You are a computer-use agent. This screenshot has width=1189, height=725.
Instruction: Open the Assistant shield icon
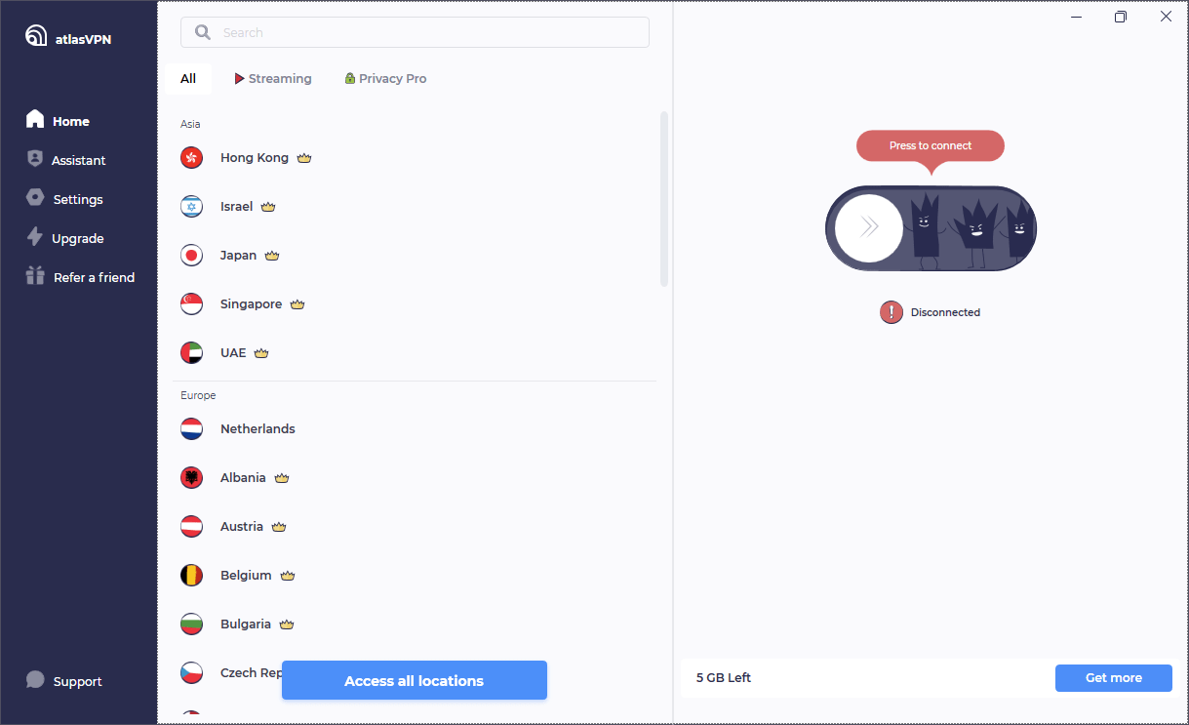[35, 159]
